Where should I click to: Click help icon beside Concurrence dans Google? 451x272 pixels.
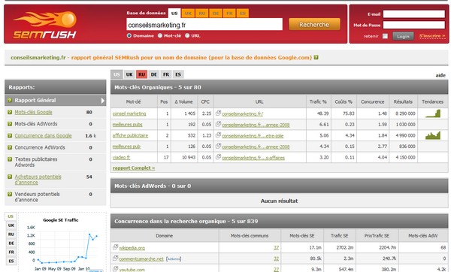(x=10, y=136)
